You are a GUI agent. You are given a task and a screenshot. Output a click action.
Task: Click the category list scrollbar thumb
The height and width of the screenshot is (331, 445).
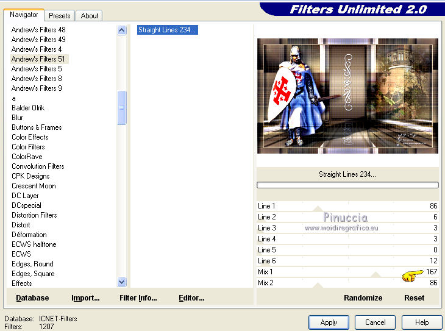(x=122, y=107)
